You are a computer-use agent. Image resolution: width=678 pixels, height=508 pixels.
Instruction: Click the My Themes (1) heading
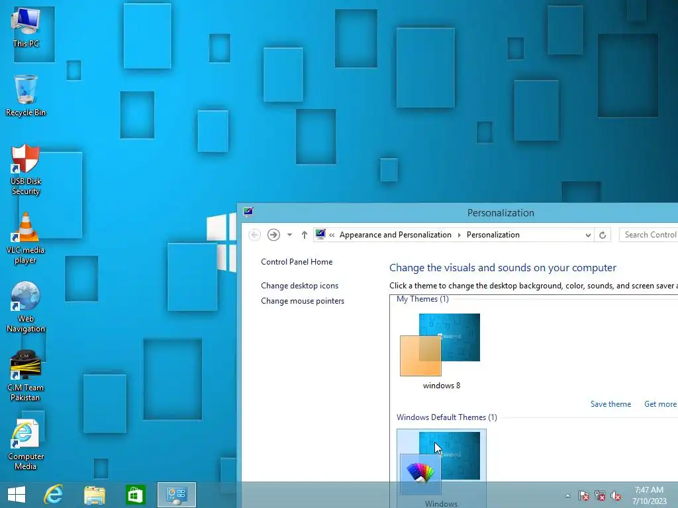coord(422,299)
